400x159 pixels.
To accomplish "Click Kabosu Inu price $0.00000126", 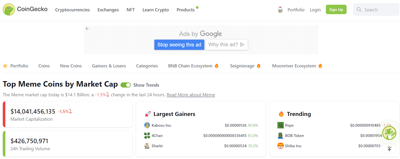I will pyautogui.click(x=235, y=125).
